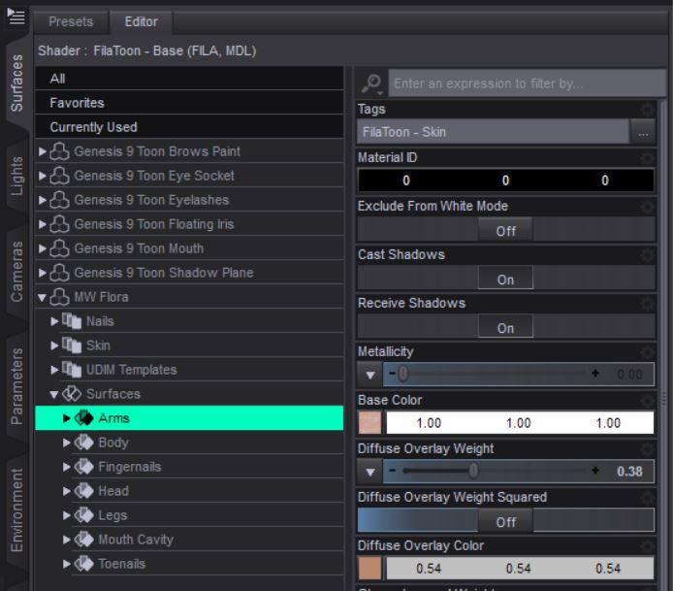Click the Body surface icon
This screenshot has width=673, height=591.
pyautogui.click(x=83, y=443)
